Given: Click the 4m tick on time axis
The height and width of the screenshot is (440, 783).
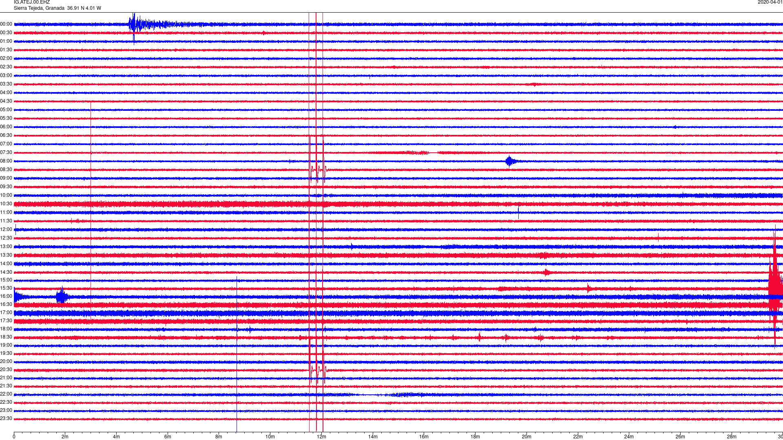Looking at the screenshot, I should point(116,437).
